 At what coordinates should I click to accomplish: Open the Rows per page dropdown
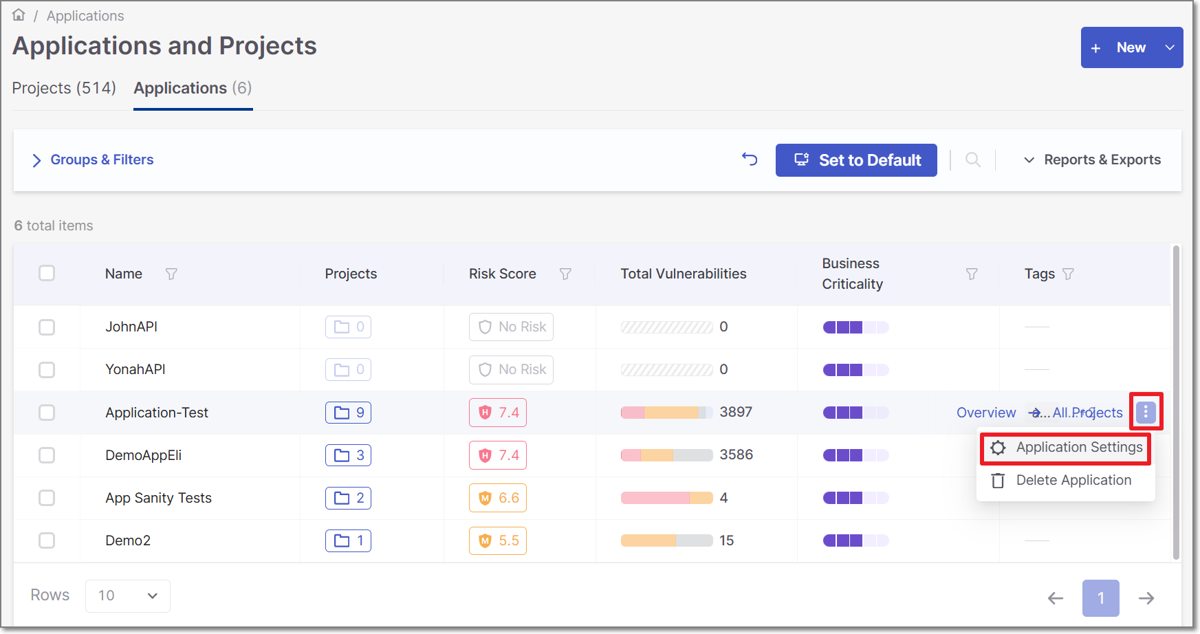click(x=127, y=595)
